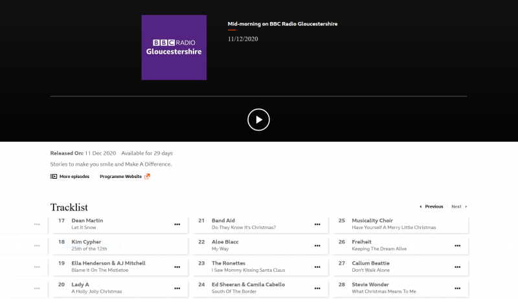Expand options for Band Aid track
Image resolution: width=518 pixels, height=299 pixels.
click(x=317, y=225)
